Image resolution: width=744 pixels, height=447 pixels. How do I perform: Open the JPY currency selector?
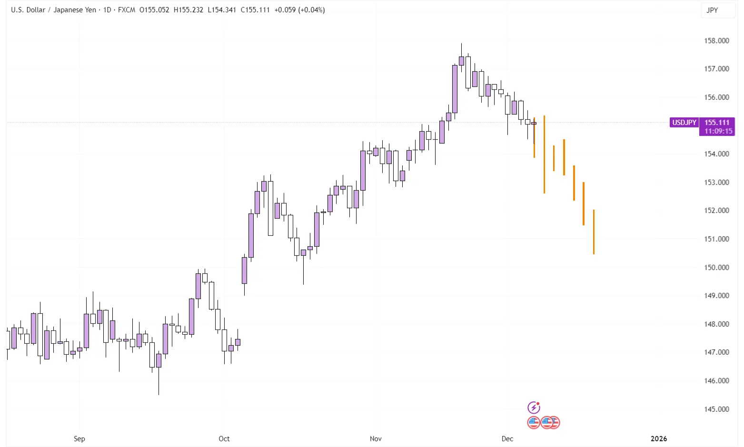point(712,10)
